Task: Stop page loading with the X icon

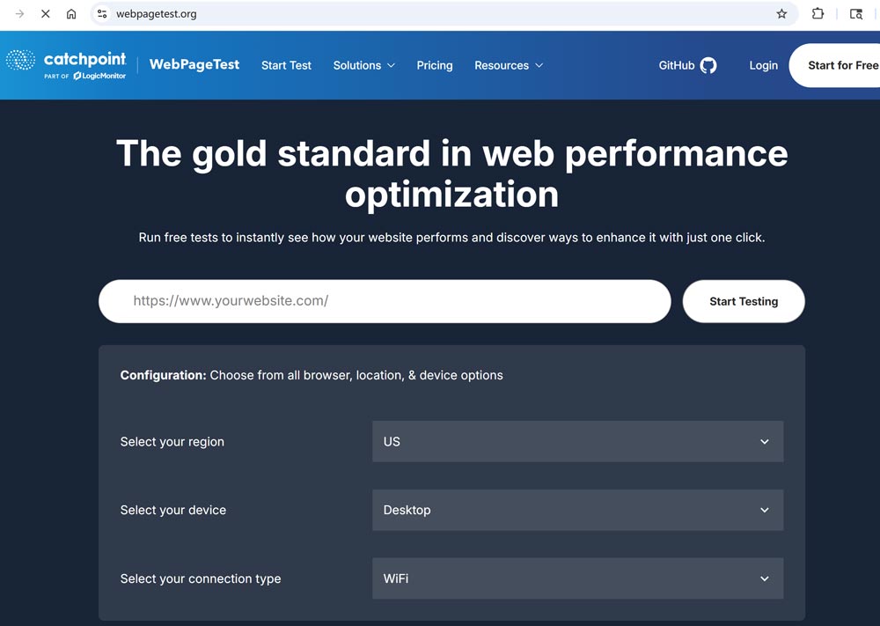Action: tap(45, 14)
